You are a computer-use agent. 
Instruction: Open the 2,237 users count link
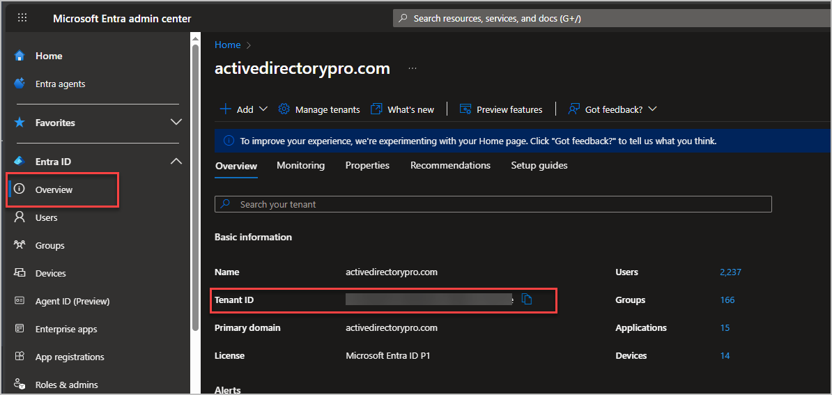coord(731,272)
